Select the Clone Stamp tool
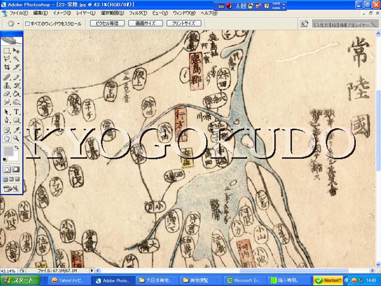Image resolution: width=381 pixels, height=286 pixels. pyautogui.click(x=7, y=85)
